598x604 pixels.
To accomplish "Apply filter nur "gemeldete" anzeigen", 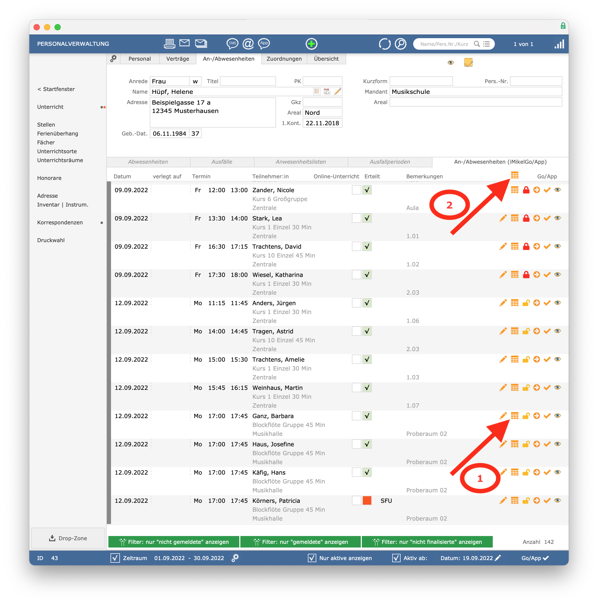I will pyautogui.click(x=301, y=542).
